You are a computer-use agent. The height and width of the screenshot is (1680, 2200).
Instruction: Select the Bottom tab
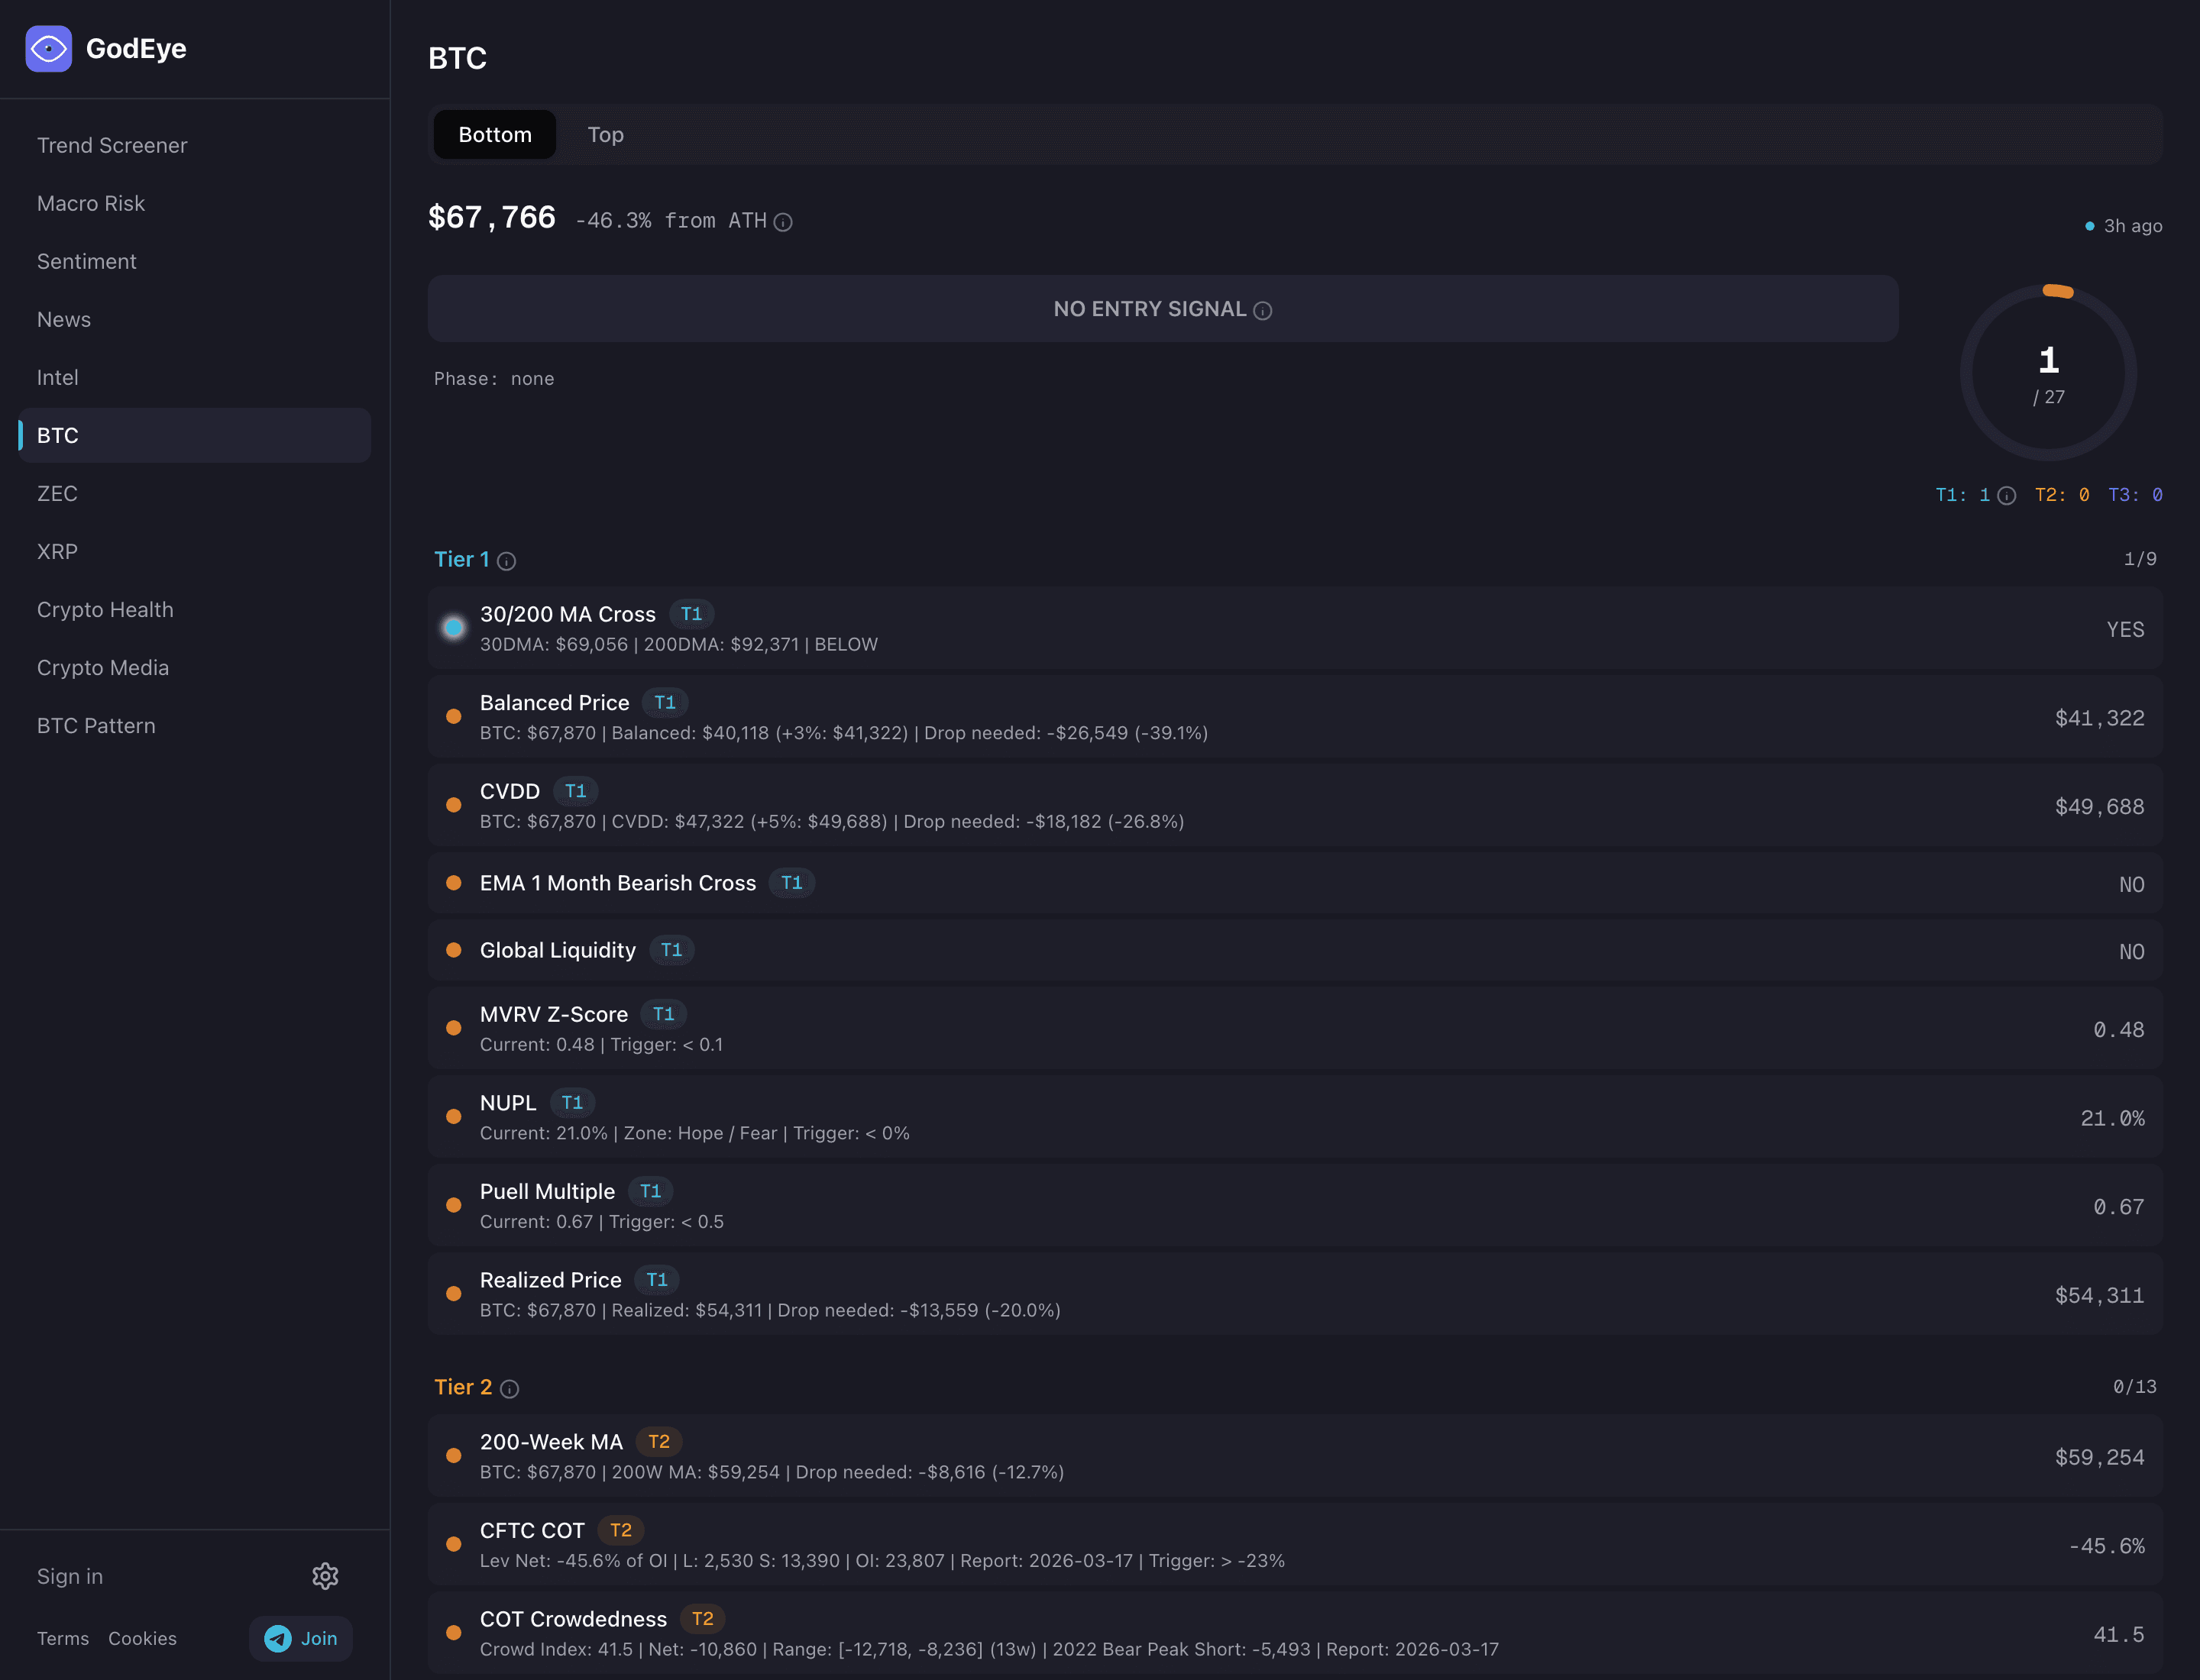[x=494, y=135]
